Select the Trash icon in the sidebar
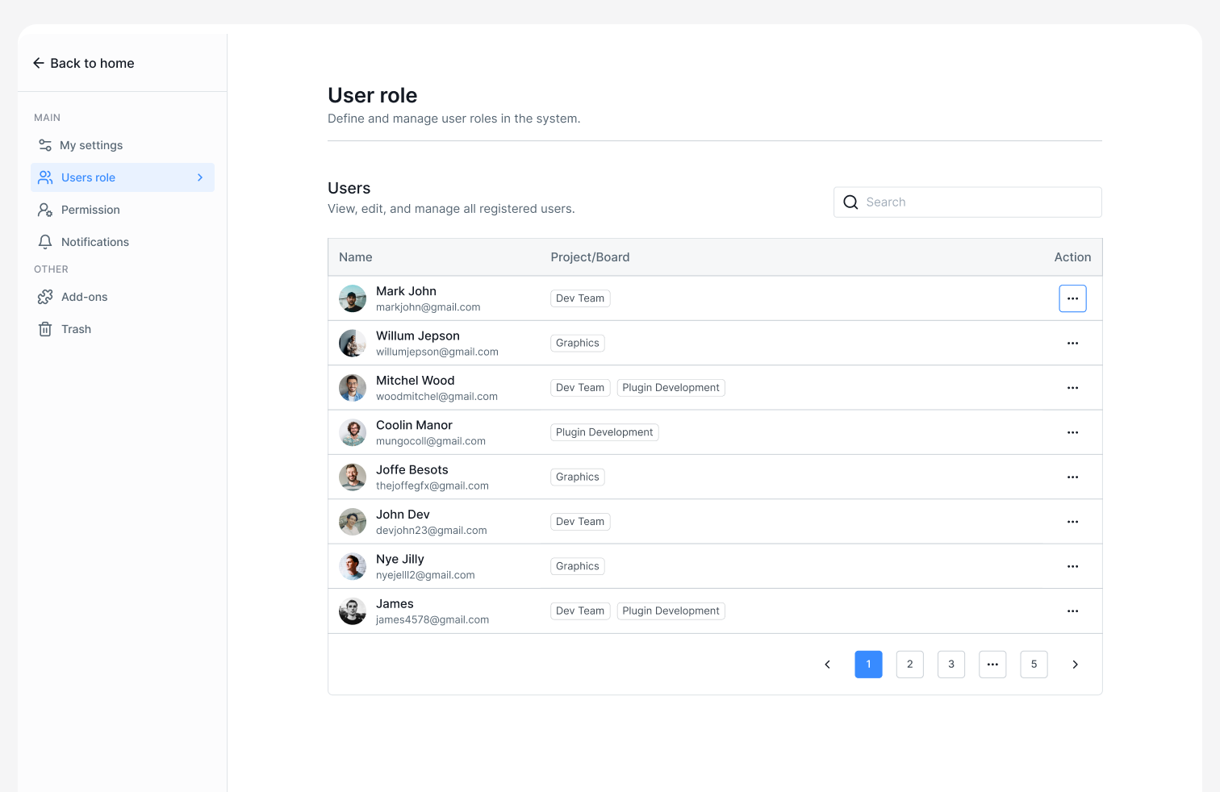This screenshot has width=1220, height=792. [45, 328]
